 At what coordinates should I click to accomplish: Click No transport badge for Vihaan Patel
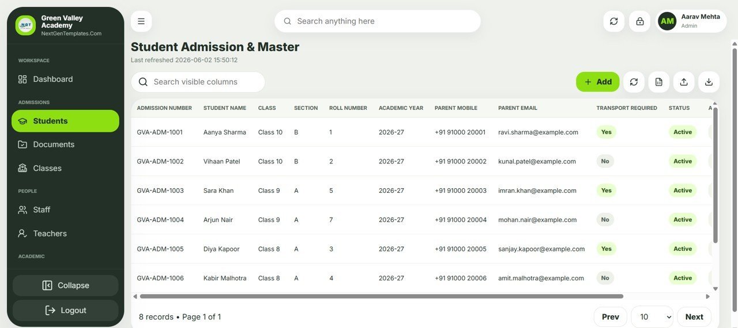point(605,162)
